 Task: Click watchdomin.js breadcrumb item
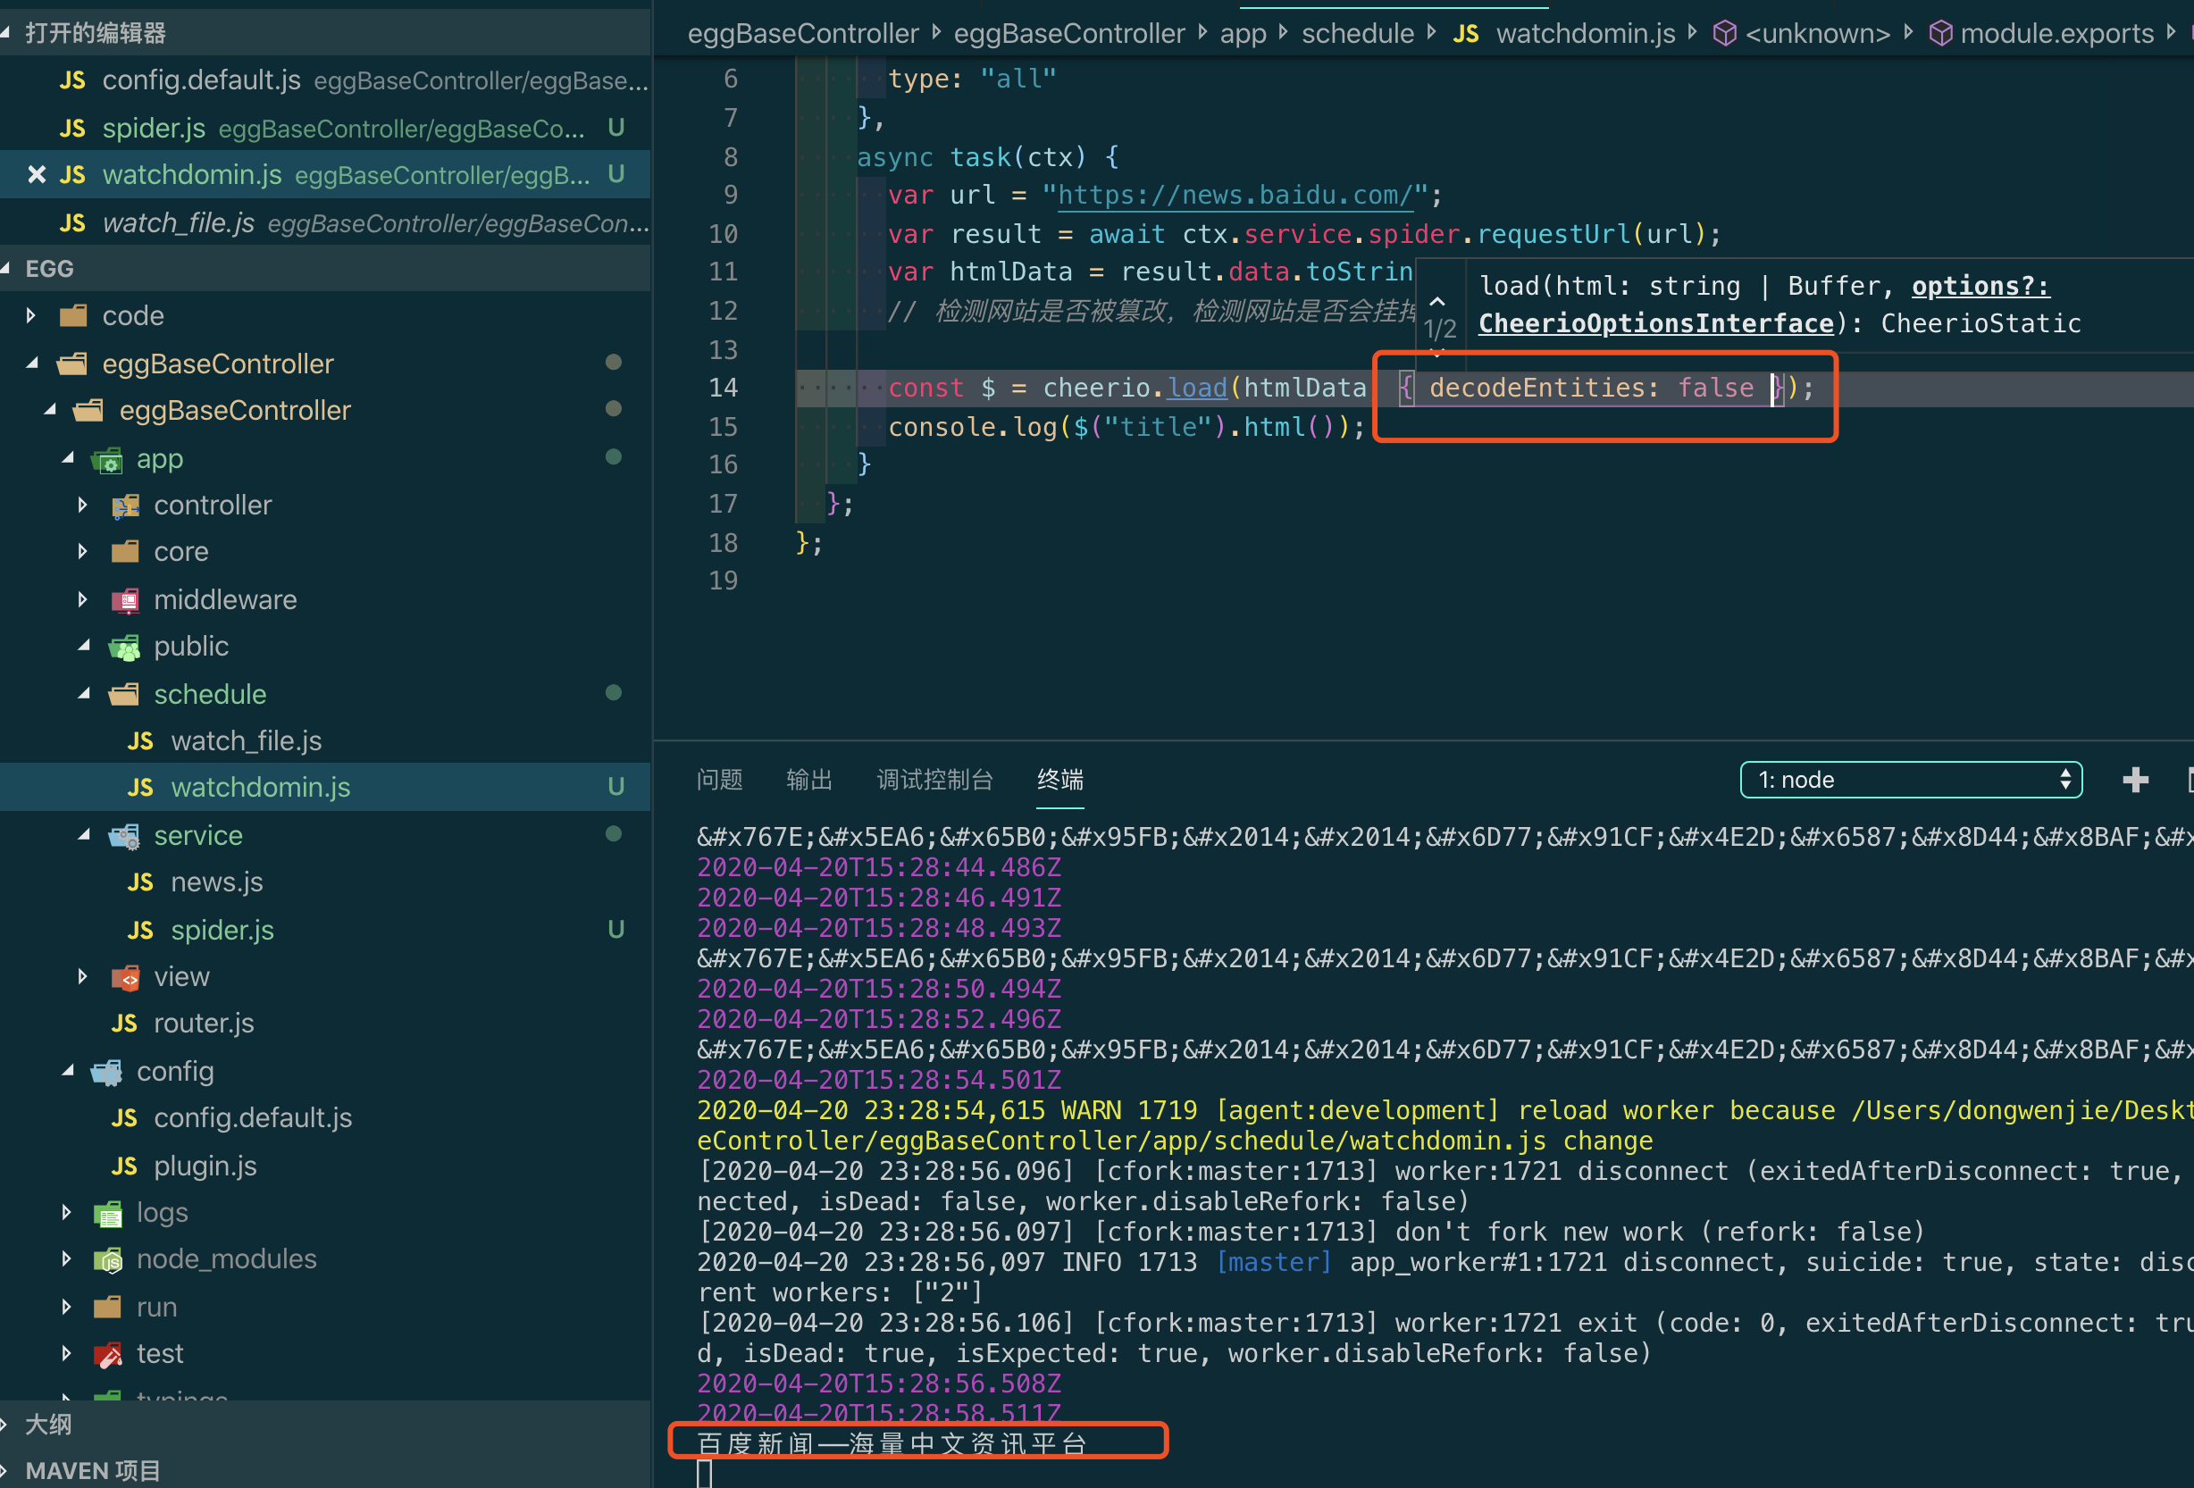click(x=1585, y=34)
